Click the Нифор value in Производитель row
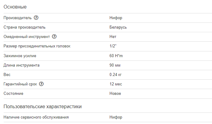Screen dimensions: 212x124 (116, 18)
